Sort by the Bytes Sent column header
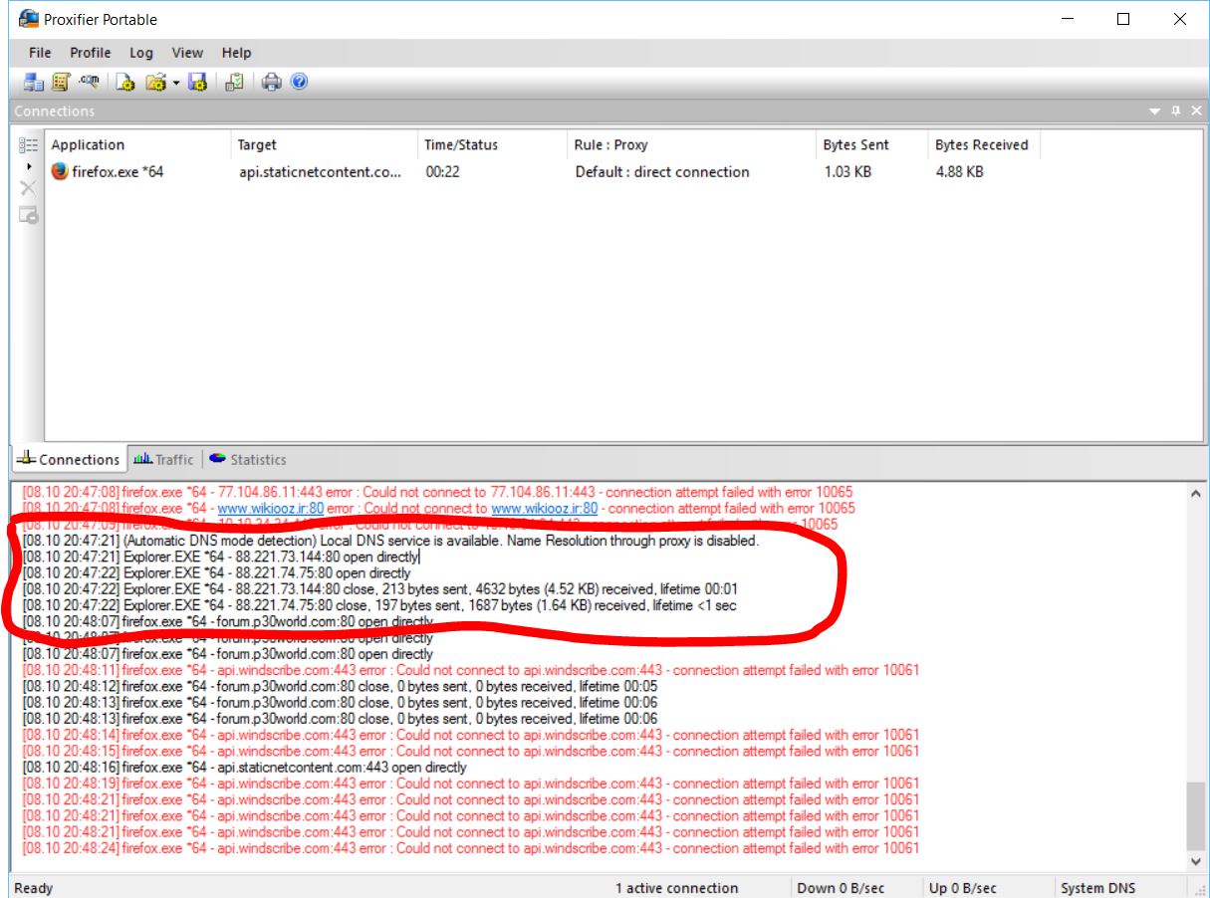The height and width of the screenshot is (898, 1210). (871, 145)
